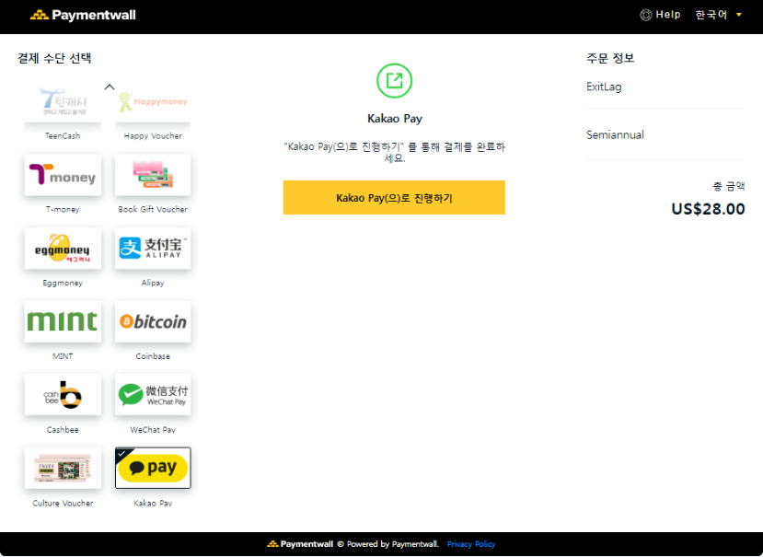Click the green external-link circle icon

coord(394,81)
